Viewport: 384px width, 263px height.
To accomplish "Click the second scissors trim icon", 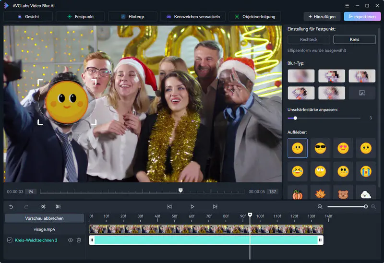I will [x=58, y=207].
